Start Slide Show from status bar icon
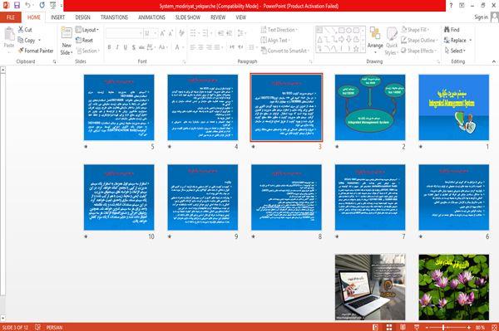This screenshot has width=499, height=331. [417, 327]
